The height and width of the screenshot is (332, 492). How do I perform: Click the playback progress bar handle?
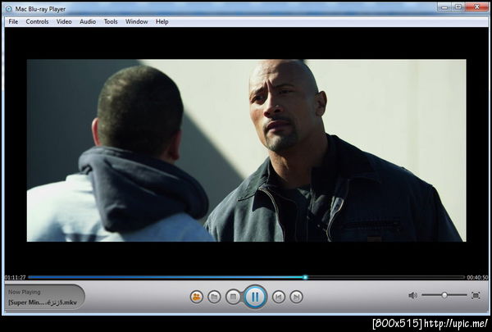(x=305, y=277)
